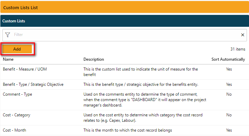249x136 pixels.
Task: Sort by the Name column header
Action: pos(8,59)
